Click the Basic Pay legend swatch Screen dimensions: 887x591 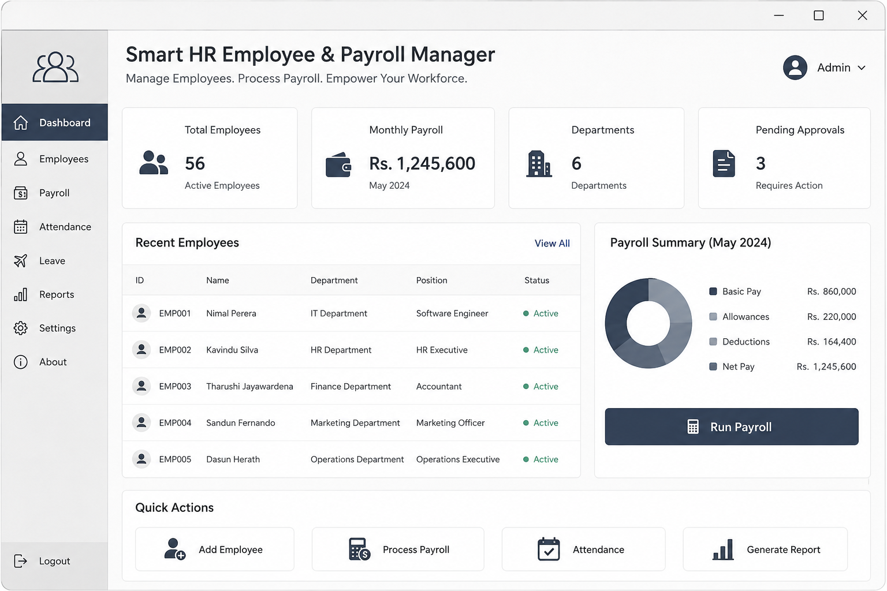point(713,291)
